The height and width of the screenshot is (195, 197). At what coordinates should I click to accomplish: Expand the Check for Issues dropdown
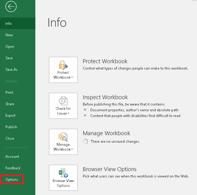63,113
